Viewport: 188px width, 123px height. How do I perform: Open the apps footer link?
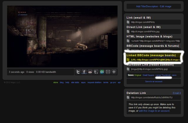83,83
